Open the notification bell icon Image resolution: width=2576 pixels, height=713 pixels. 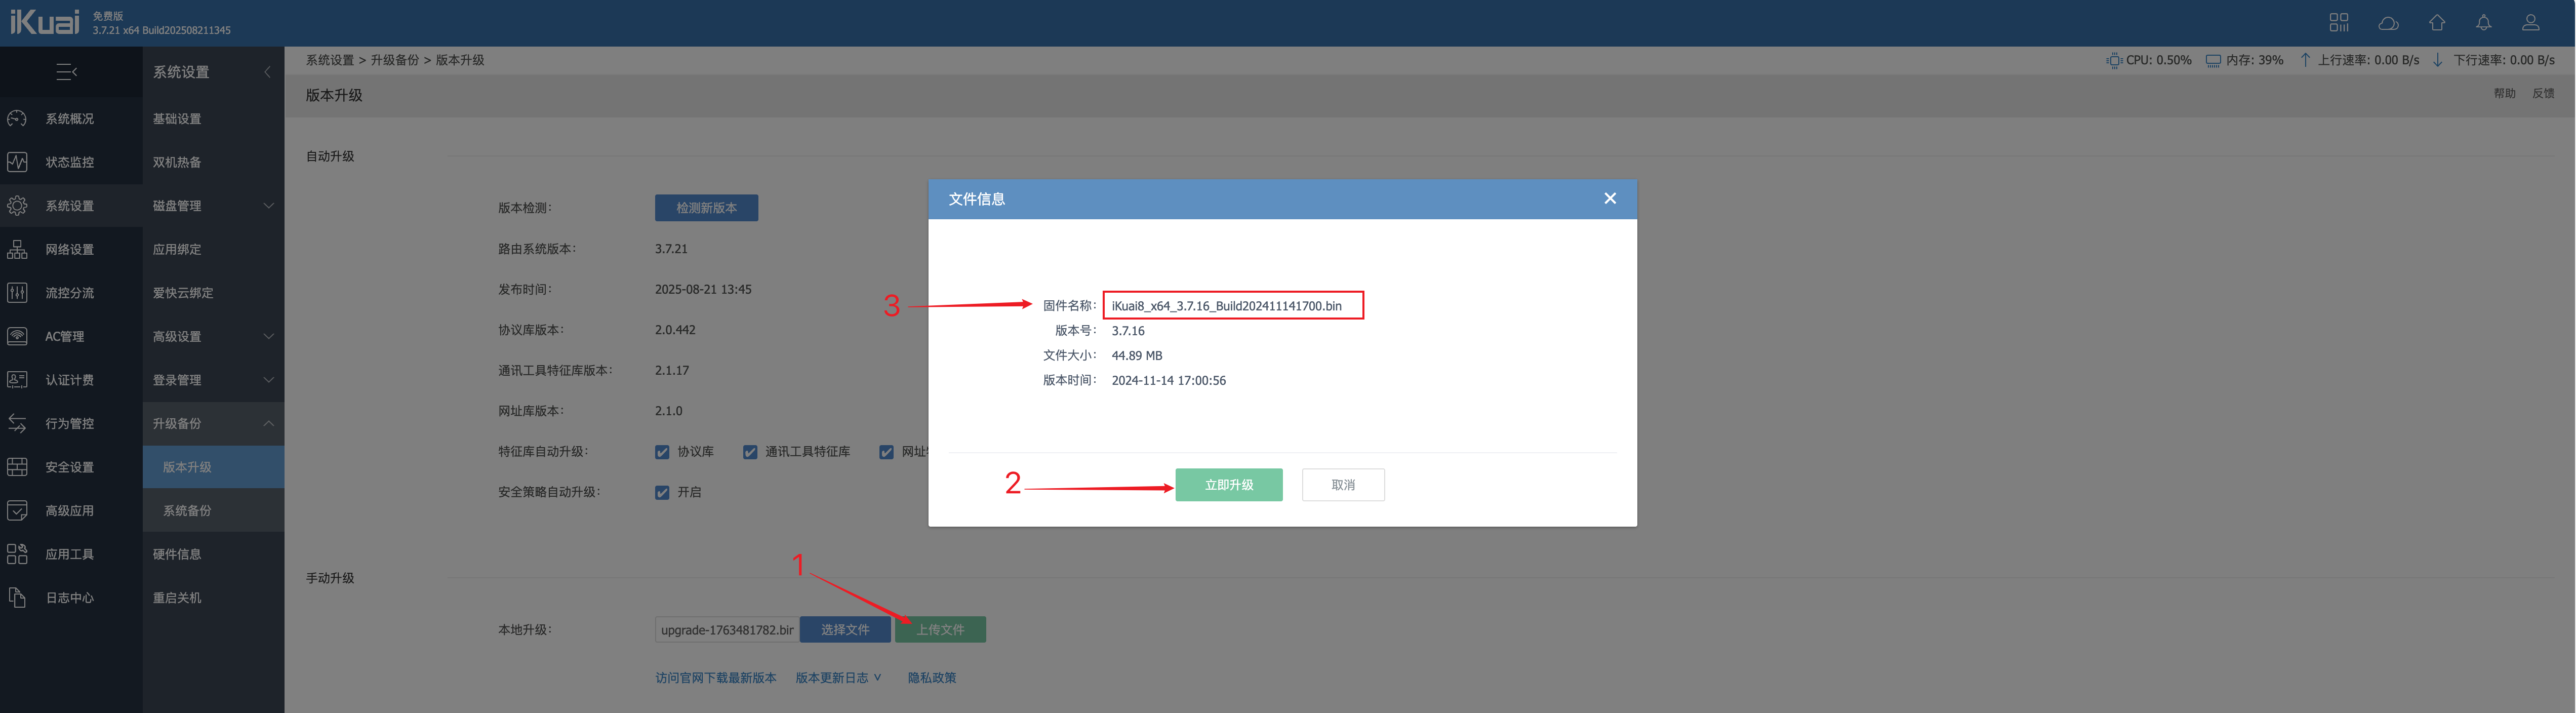[2483, 22]
